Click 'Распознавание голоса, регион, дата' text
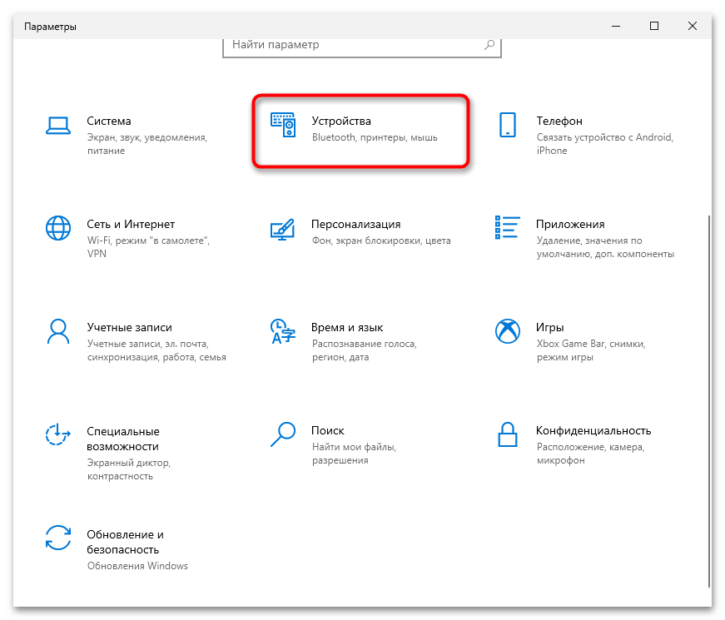725x620 pixels. pyautogui.click(x=365, y=350)
